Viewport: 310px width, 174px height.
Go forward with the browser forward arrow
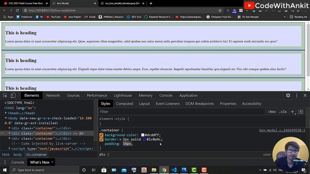pyautogui.click(x=11, y=11)
